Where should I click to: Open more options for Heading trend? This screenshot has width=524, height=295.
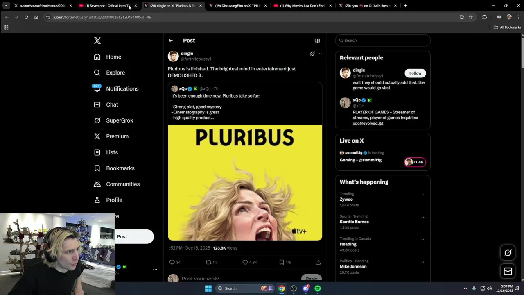423,240
